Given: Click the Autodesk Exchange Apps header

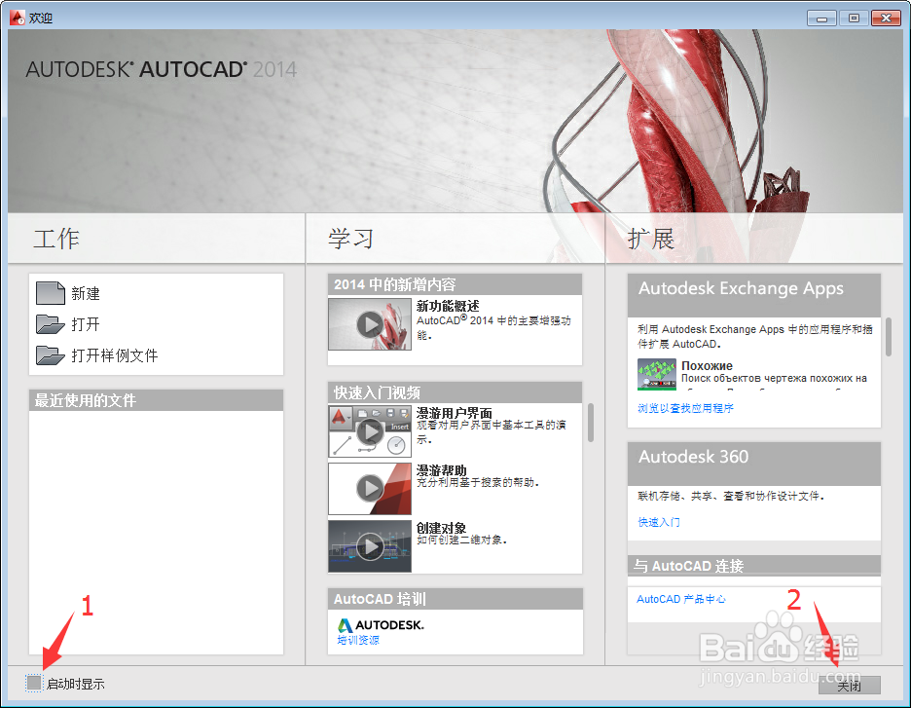Looking at the screenshot, I should click(x=754, y=295).
